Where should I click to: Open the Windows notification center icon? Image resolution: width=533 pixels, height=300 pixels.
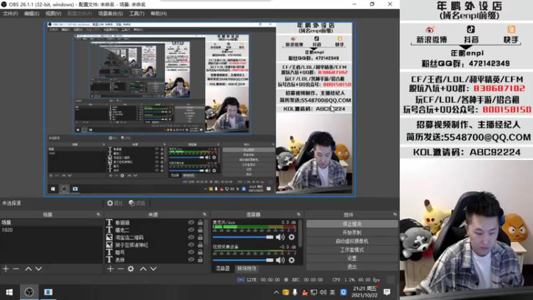387,292
